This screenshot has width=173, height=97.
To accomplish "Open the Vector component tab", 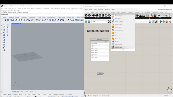I will point(102,12).
